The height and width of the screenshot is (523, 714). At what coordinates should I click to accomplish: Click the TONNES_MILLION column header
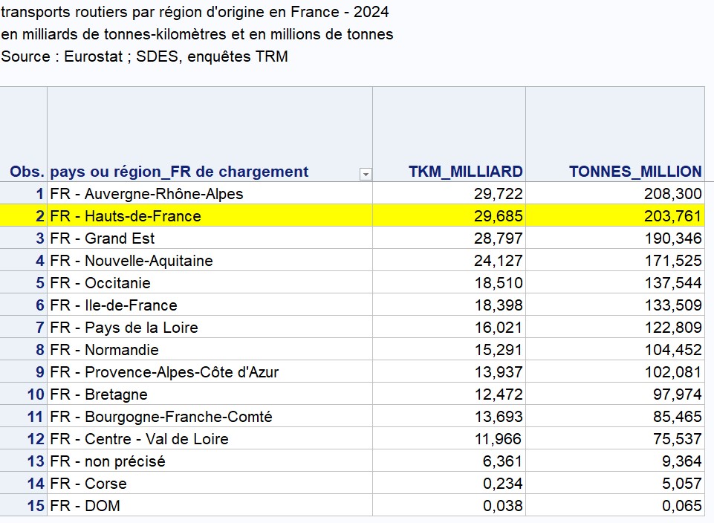[635, 172]
